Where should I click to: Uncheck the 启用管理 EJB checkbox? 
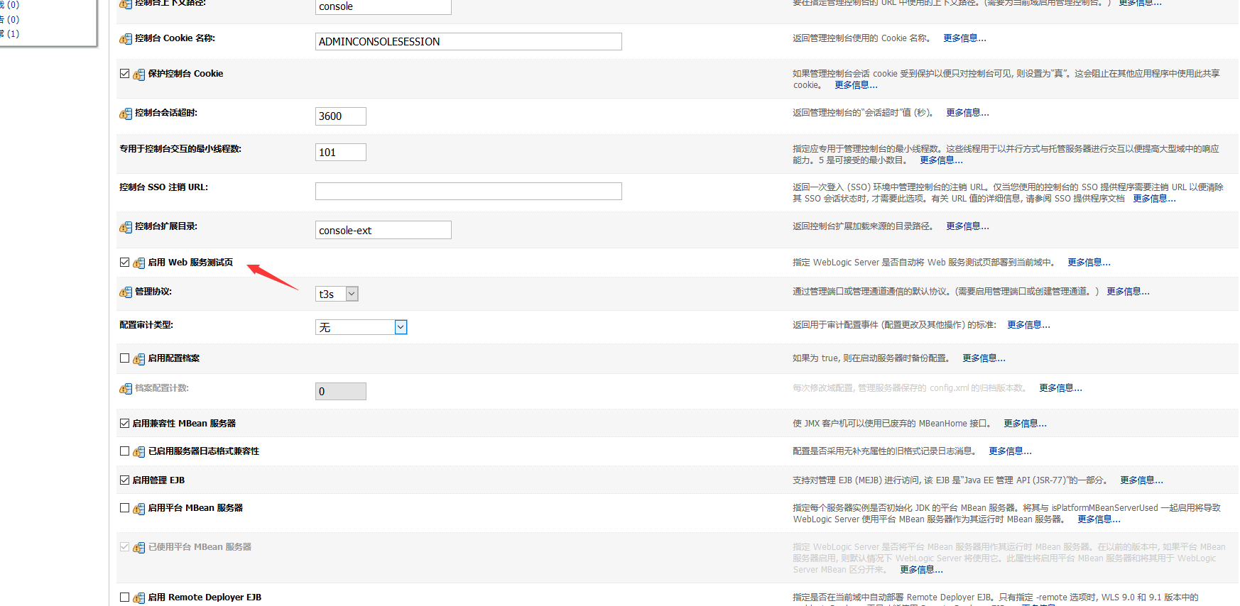tap(125, 480)
